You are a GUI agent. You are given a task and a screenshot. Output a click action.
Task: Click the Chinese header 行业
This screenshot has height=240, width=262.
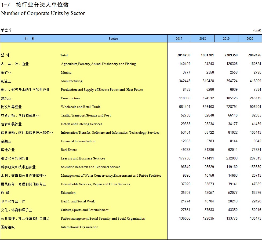point(30,39)
